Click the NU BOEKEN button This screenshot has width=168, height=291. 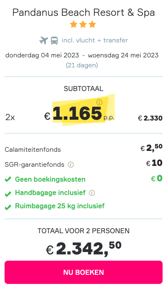point(84,272)
